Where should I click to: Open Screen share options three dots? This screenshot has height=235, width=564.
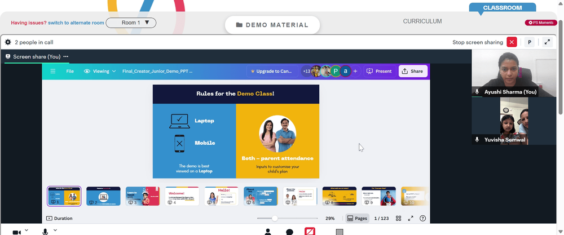pos(66,56)
